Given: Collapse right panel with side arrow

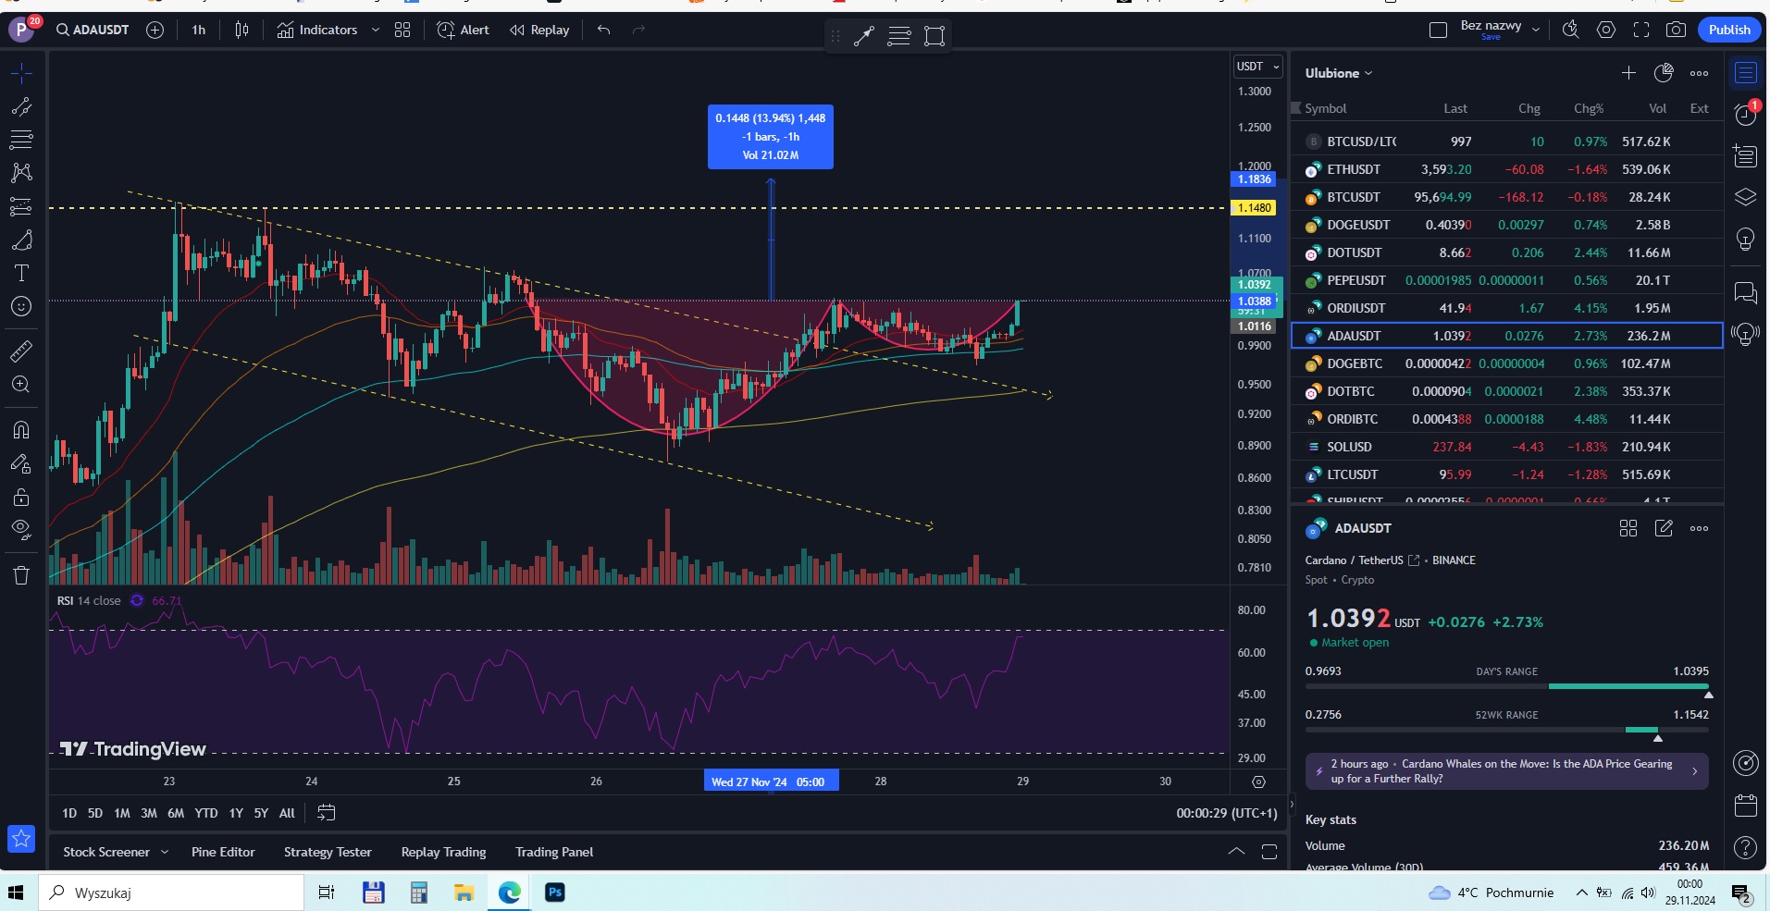Looking at the screenshot, I should pos(1292,805).
